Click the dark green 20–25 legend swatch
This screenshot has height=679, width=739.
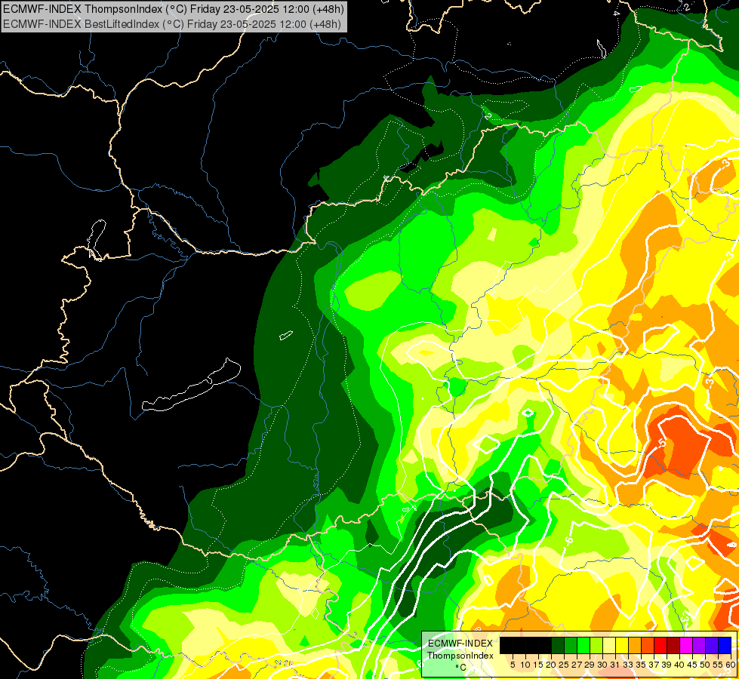pyautogui.click(x=558, y=645)
